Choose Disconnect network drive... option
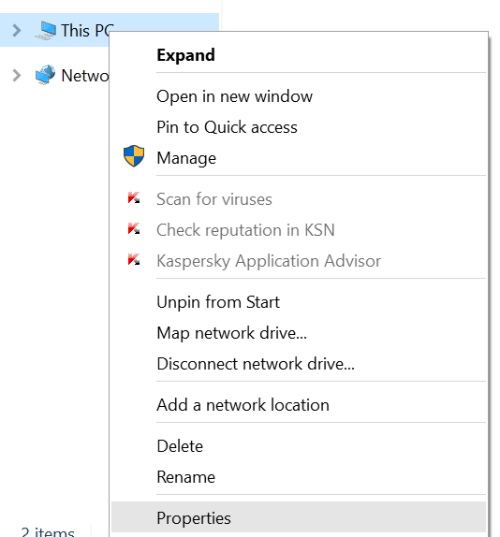 [299, 364]
